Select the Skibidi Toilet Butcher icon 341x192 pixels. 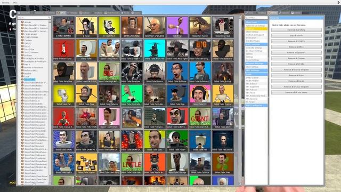pos(223,73)
